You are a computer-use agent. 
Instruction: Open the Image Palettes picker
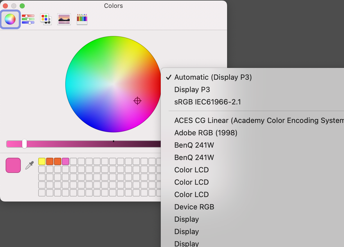point(64,19)
